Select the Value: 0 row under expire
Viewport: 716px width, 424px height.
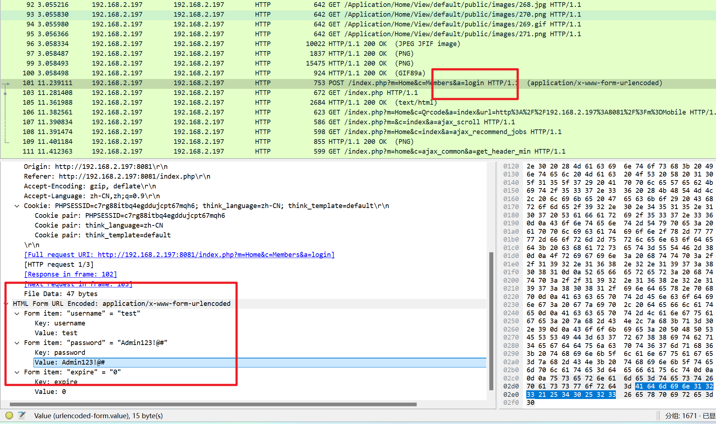(x=50, y=392)
